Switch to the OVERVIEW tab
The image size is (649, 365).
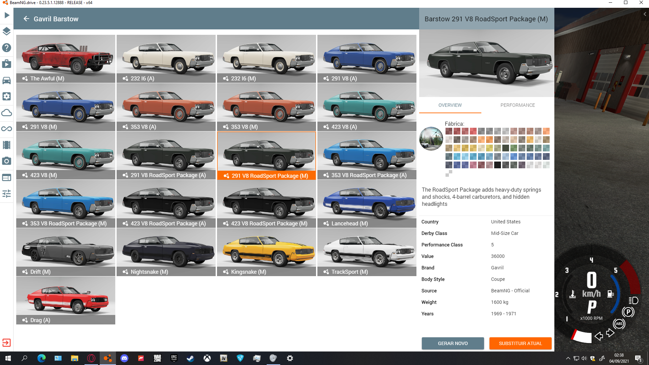point(450,105)
